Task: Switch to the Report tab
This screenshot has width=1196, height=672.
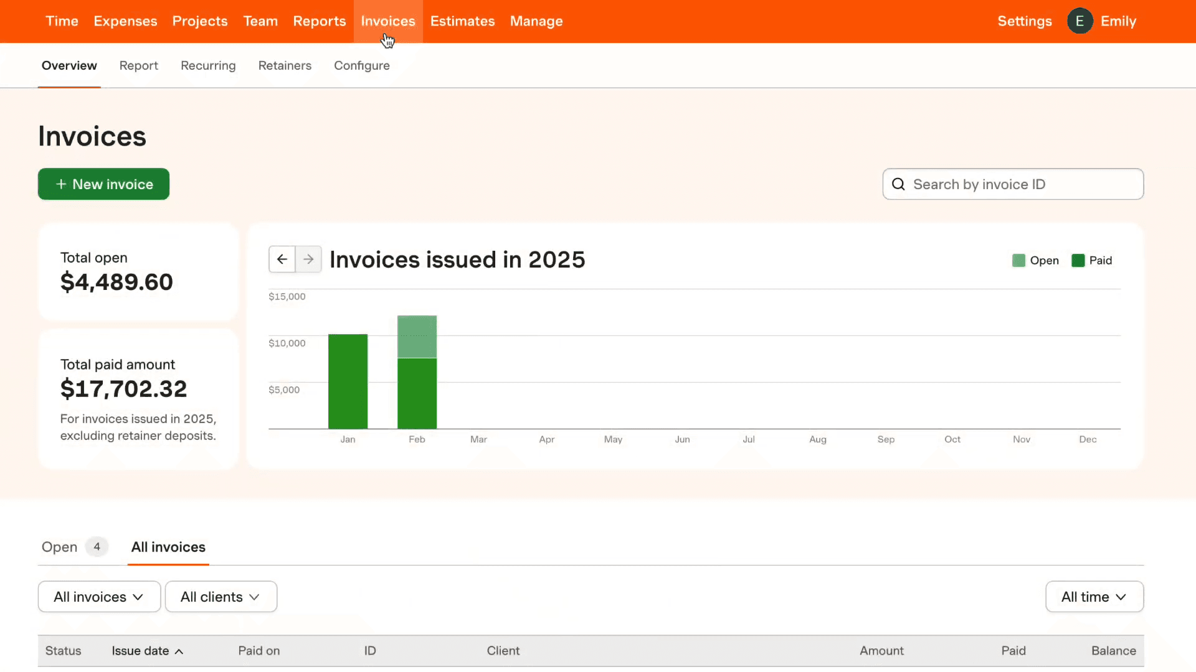Action: (x=139, y=65)
